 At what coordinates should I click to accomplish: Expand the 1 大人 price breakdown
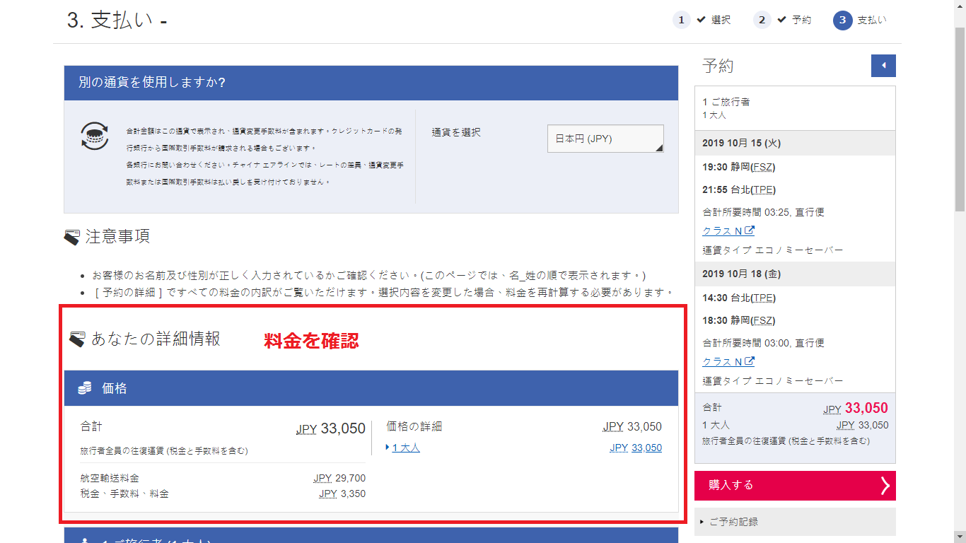click(x=405, y=448)
